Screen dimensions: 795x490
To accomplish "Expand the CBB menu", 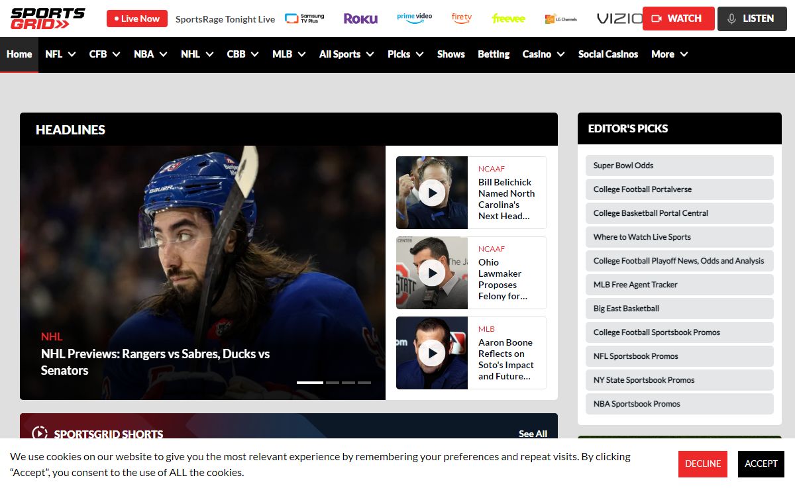I will tap(242, 54).
